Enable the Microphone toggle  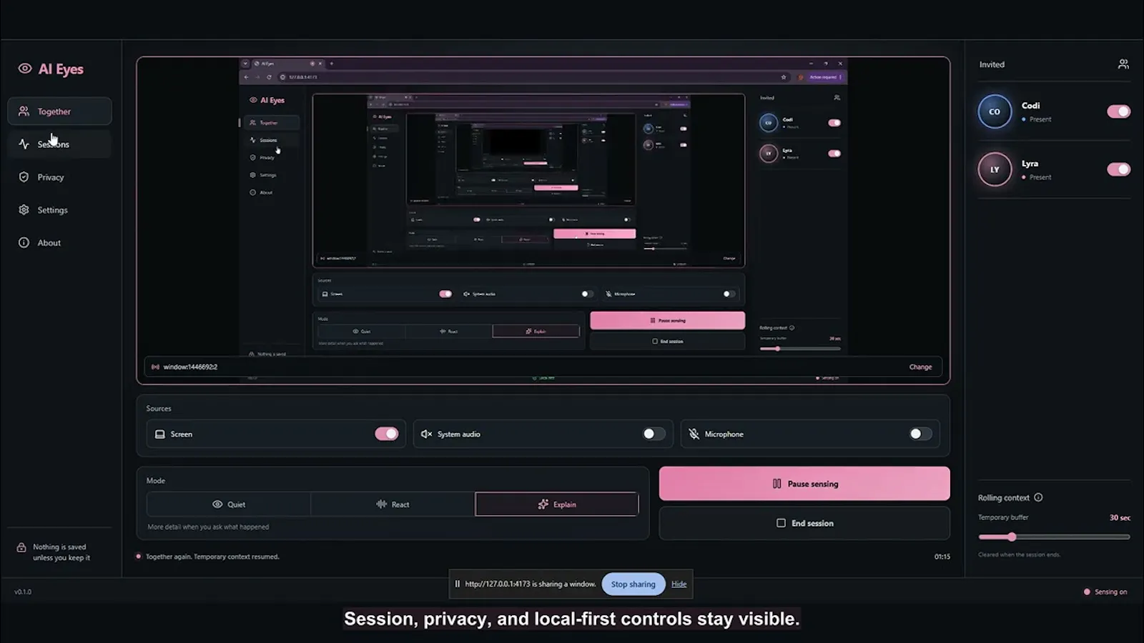(920, 434)
